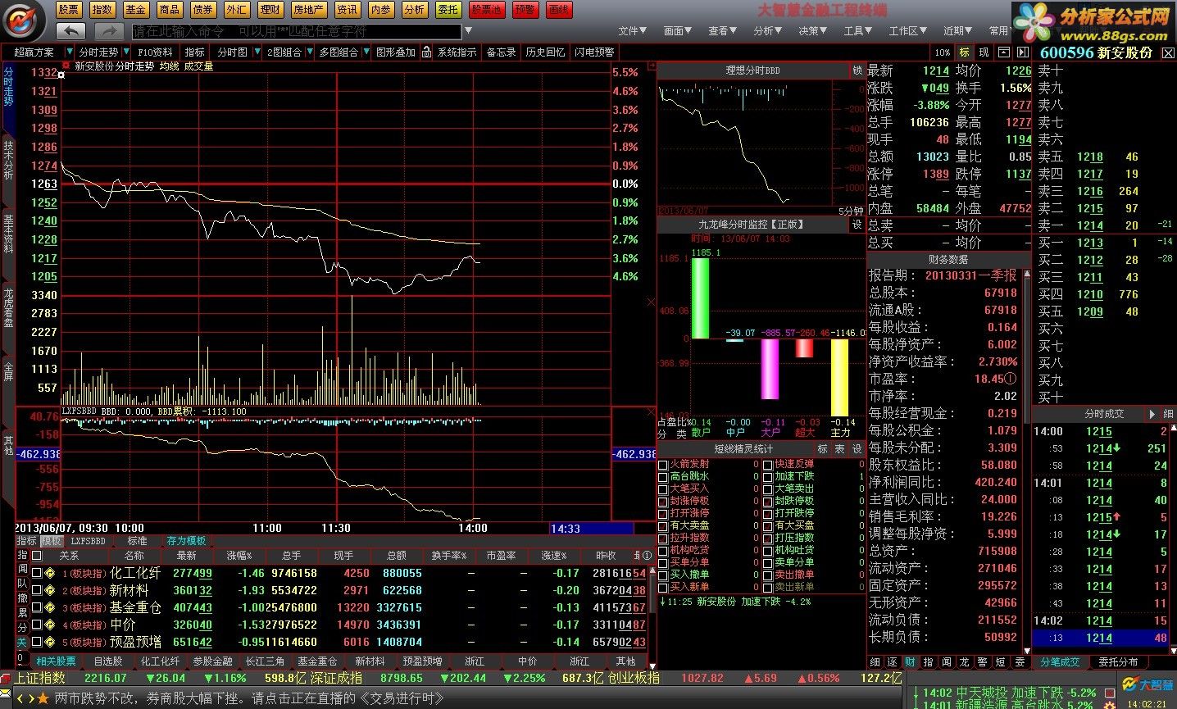
Task: Select the 委托分布 tab
Action: [x=1119, y=661]
